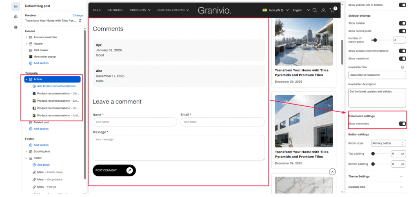Open the shopping cart icon
Screen dimensions: 418x197
point(332,10)
